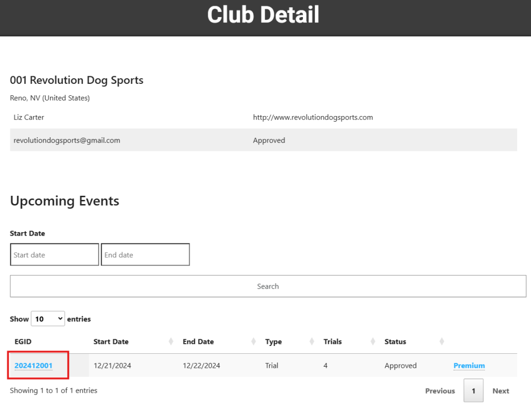Select page 1 in pagination

473,391
